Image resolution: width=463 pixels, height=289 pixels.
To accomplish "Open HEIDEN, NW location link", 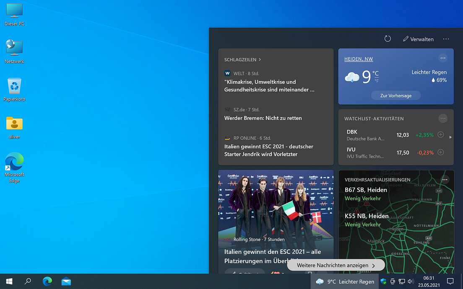I will click(359, 59).
